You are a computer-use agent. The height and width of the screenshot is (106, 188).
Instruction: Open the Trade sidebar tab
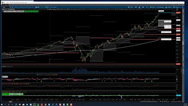(183, 11)
